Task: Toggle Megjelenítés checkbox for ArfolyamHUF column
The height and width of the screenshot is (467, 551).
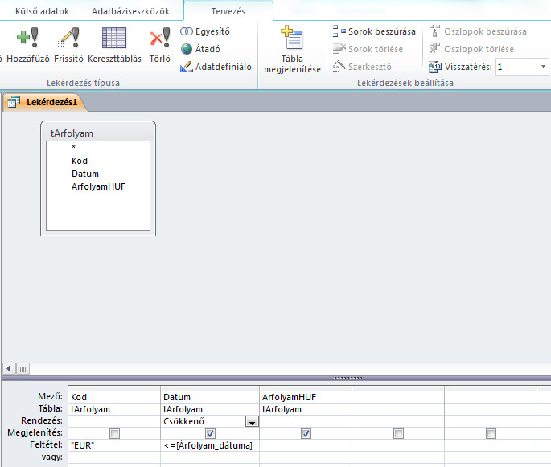Action: click(305, 433)
